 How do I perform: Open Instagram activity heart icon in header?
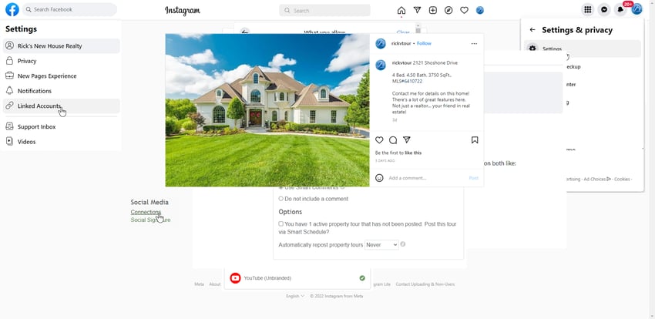pyautogui.click(x=464, y=11)
